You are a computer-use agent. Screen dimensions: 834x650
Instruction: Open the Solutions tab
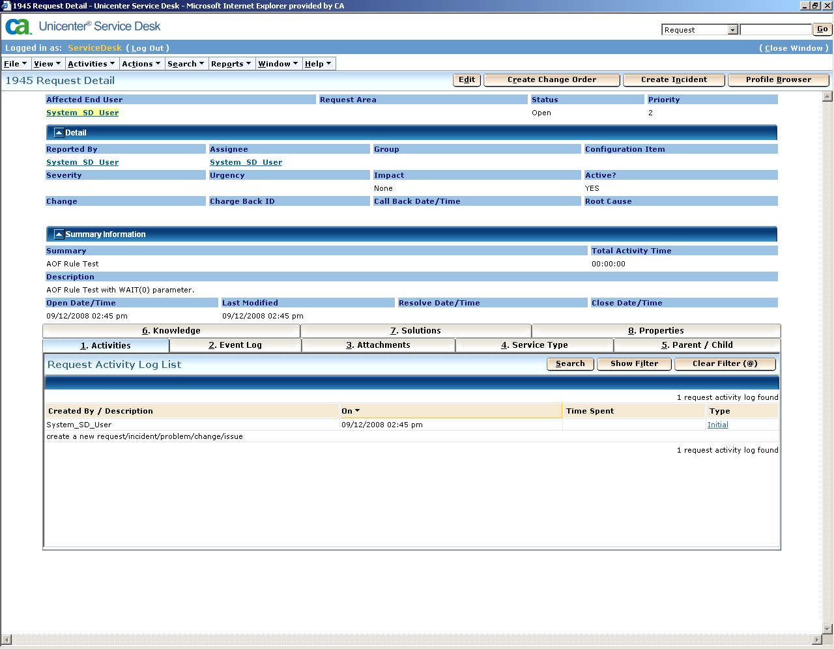pos(415,330)
